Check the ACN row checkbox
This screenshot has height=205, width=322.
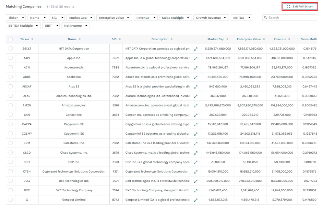tap(11, 67)
